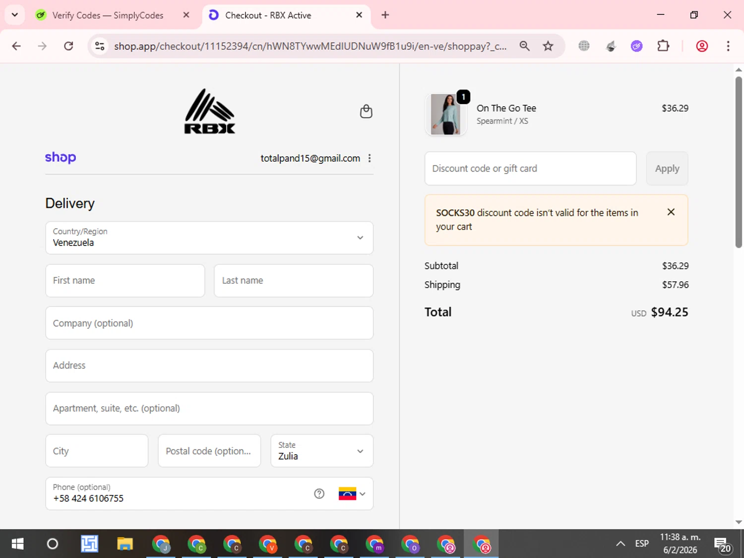744x558 pixels.
Task: Expand the State dropdown showing Zulia
Action: 322,451
